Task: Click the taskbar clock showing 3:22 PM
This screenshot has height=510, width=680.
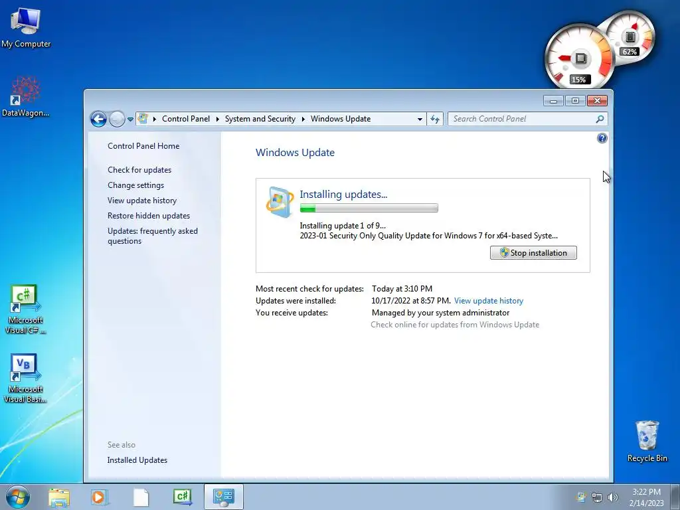Action: tap(646, 497)
